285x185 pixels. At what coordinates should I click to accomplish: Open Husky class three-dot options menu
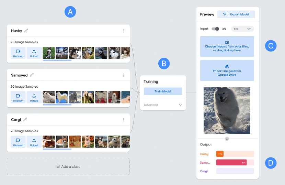pyautogui.click(x=123, y=31)
